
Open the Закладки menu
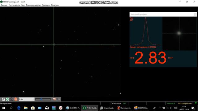point(46,5)
